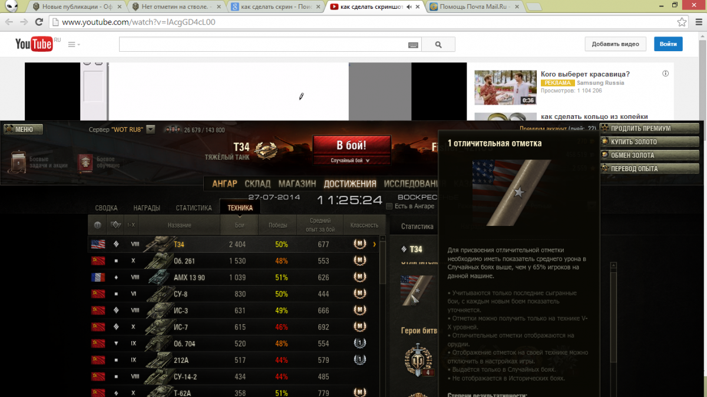Expand the Случайный бой battle type dropdown
Viewport: 707px width, 397px height.
(352, 161)
